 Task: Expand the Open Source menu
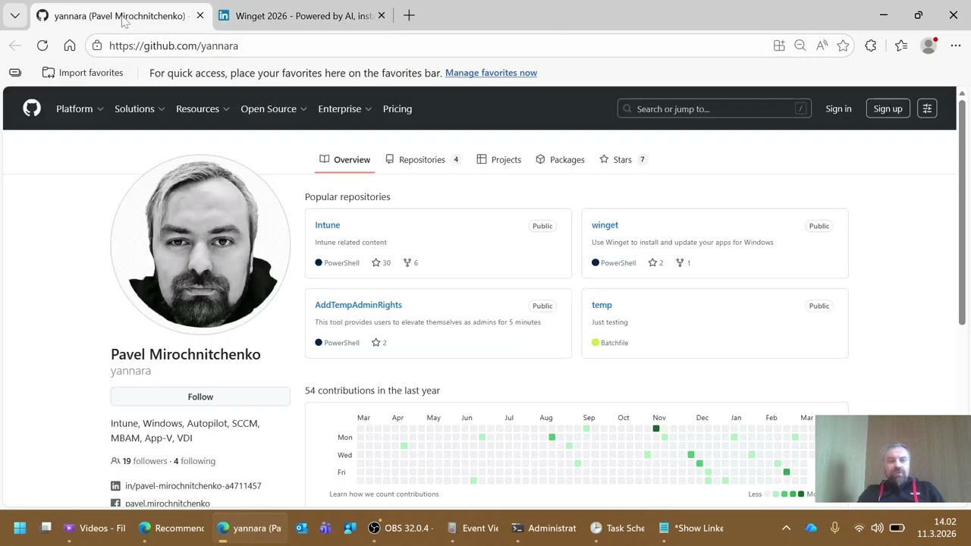coord(274,108)
